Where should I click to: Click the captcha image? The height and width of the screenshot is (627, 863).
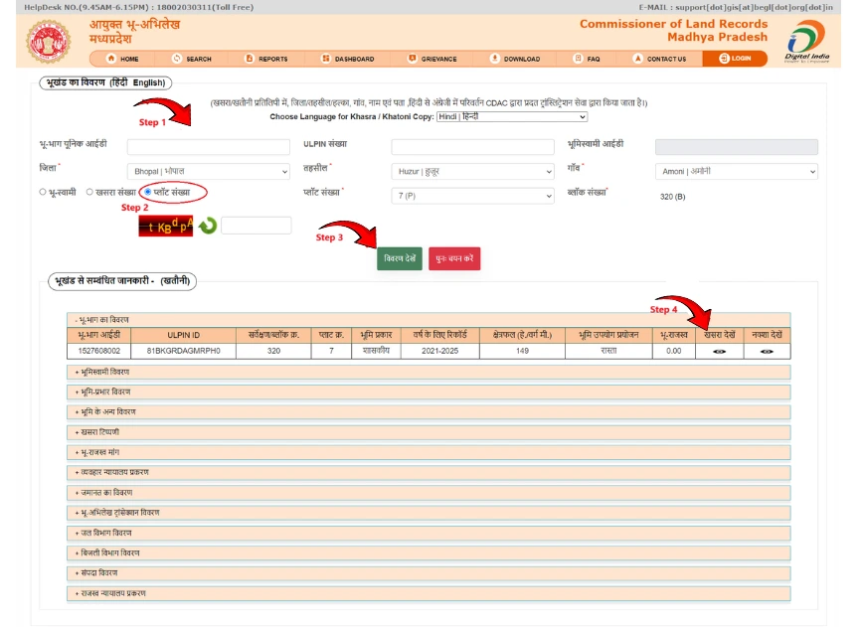[166, 226]
